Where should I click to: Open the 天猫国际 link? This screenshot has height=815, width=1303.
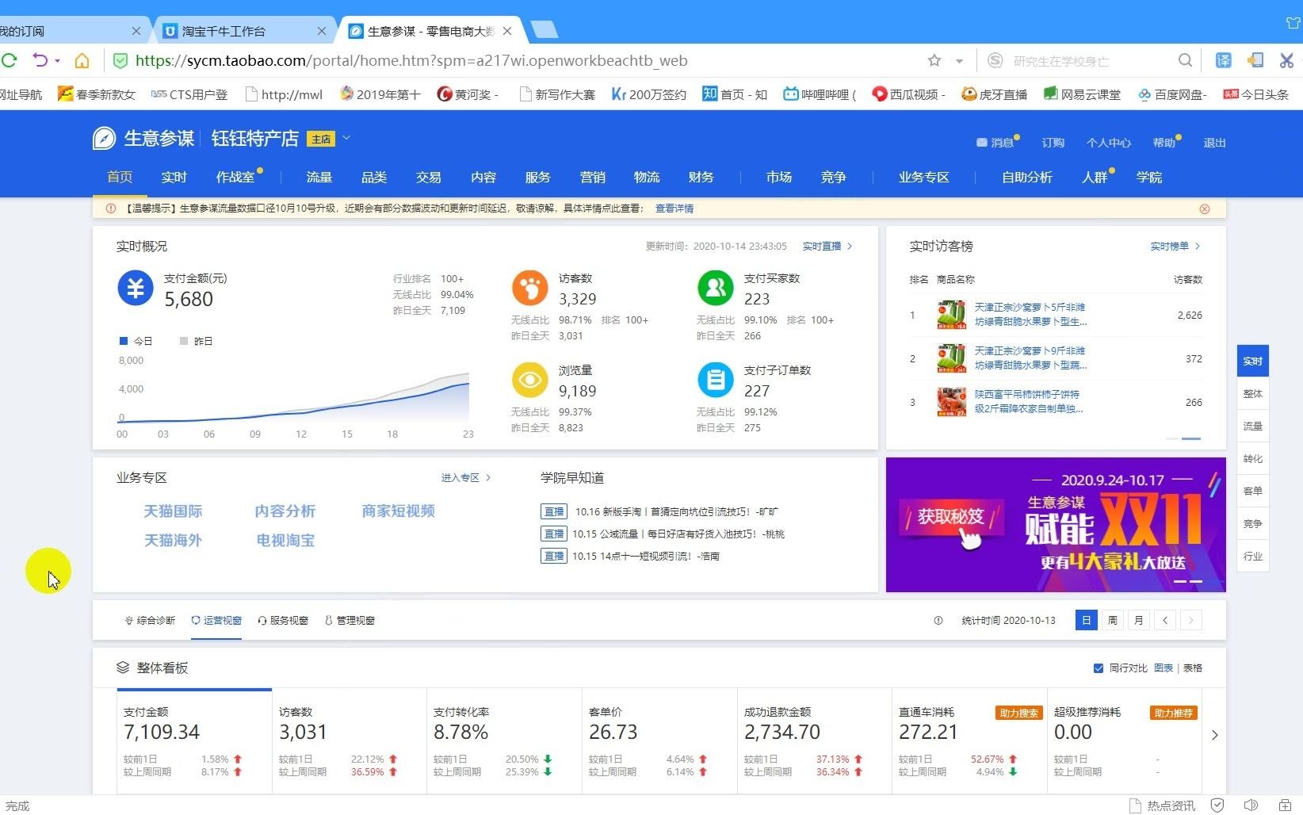173,511
